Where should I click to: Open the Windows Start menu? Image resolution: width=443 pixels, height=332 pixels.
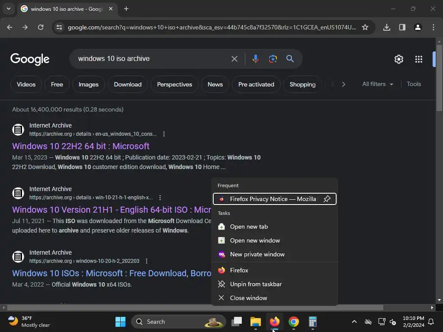[120, 322]
